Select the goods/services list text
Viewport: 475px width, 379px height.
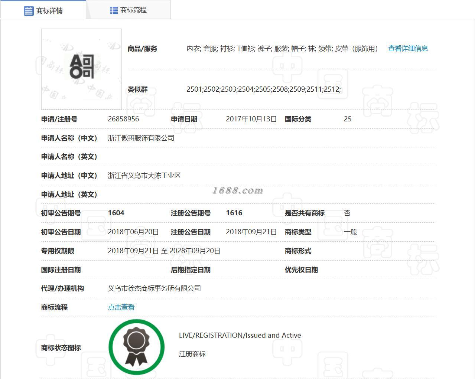tap(282, 49)
